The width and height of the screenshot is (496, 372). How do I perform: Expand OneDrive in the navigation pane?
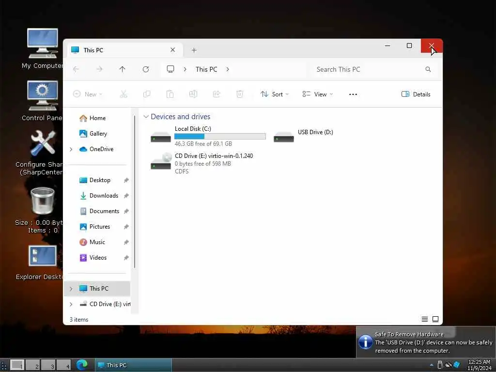71,149
